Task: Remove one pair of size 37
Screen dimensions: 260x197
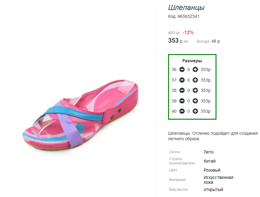Action: 182,80
